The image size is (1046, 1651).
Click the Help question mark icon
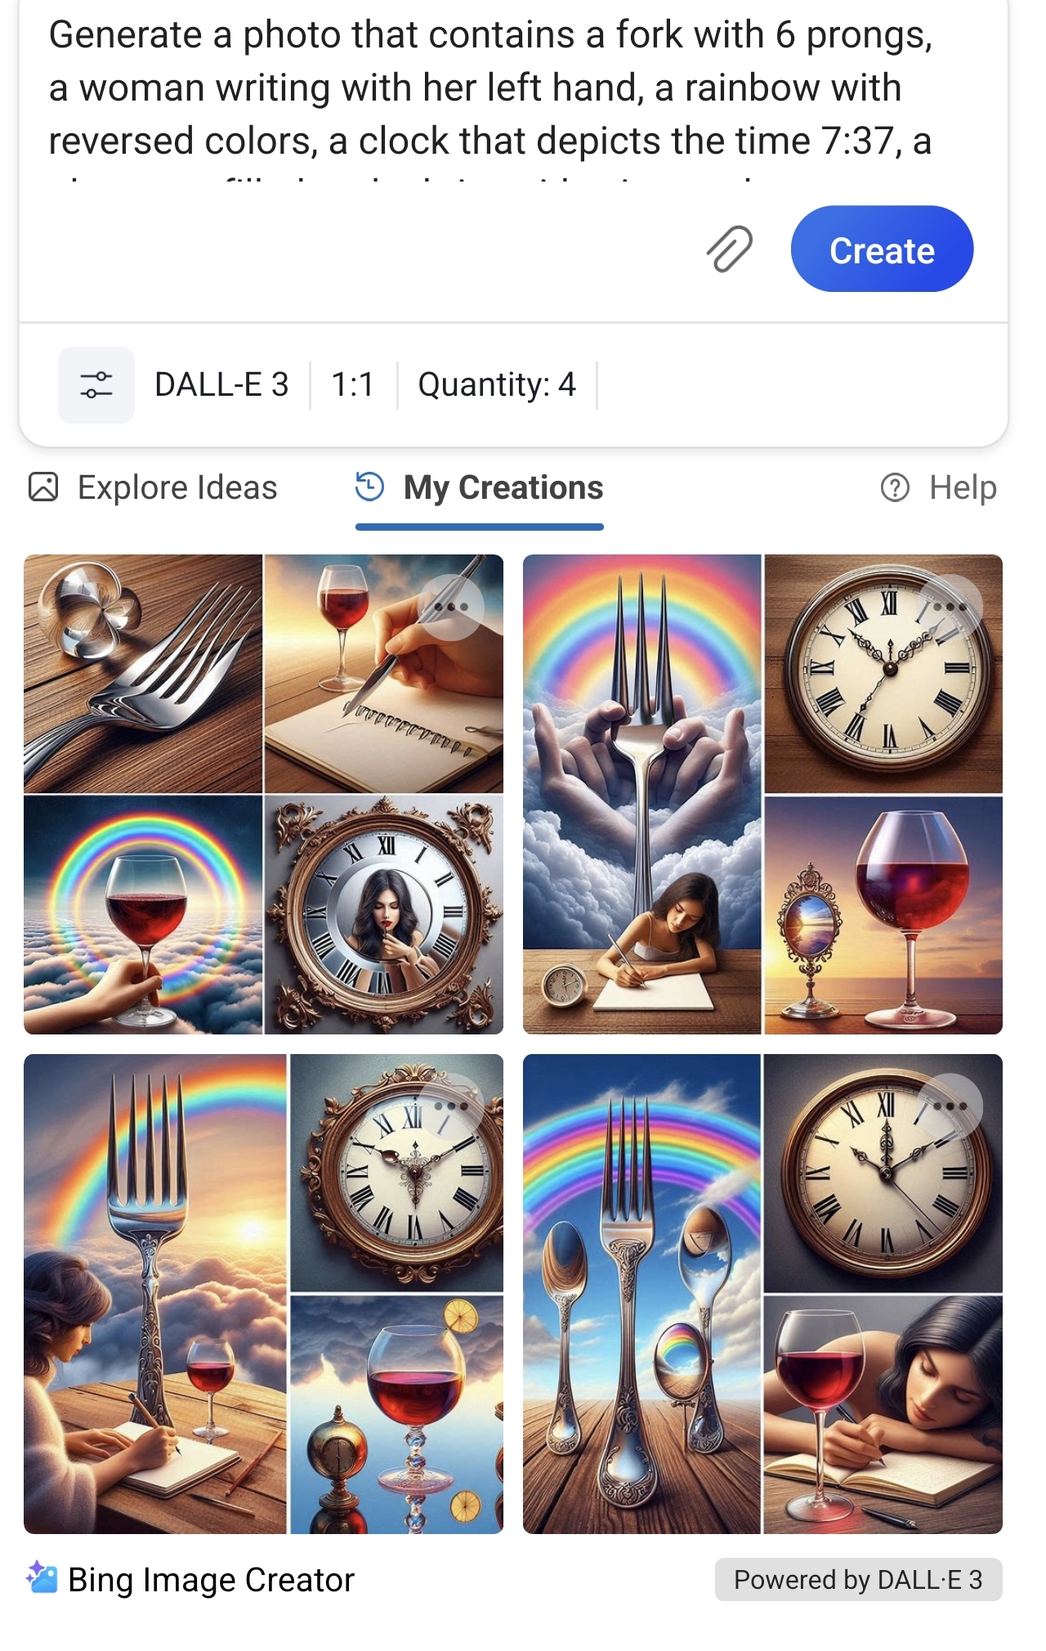coord(895,487)
